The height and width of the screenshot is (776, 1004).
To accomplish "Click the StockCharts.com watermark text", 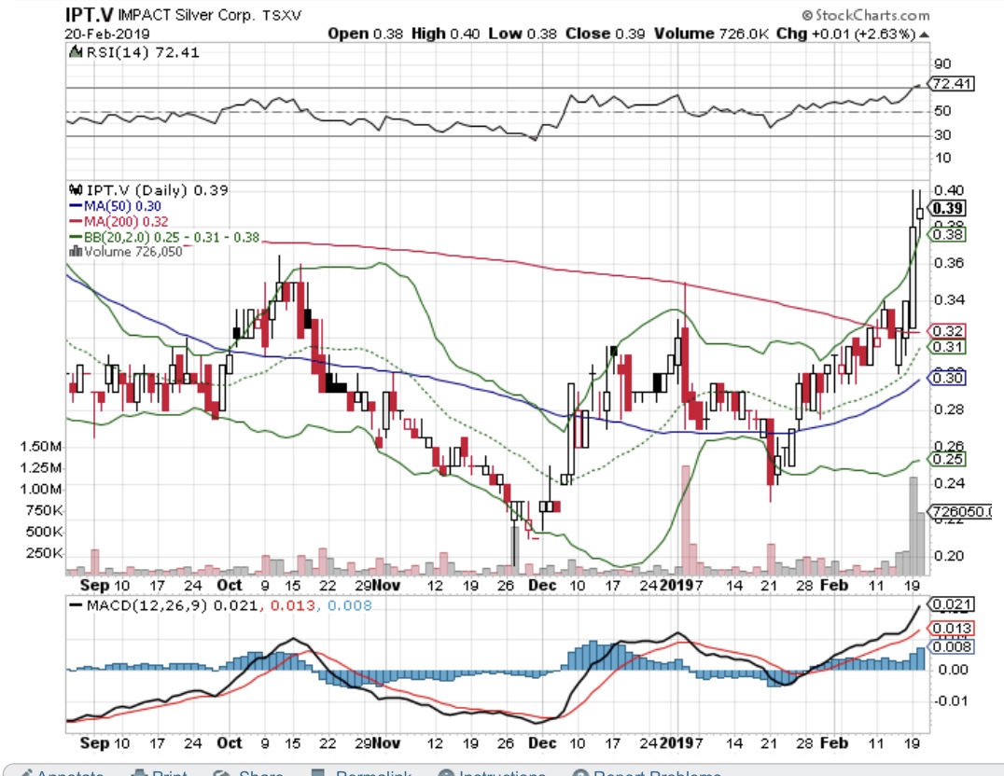I will [872, 15].
